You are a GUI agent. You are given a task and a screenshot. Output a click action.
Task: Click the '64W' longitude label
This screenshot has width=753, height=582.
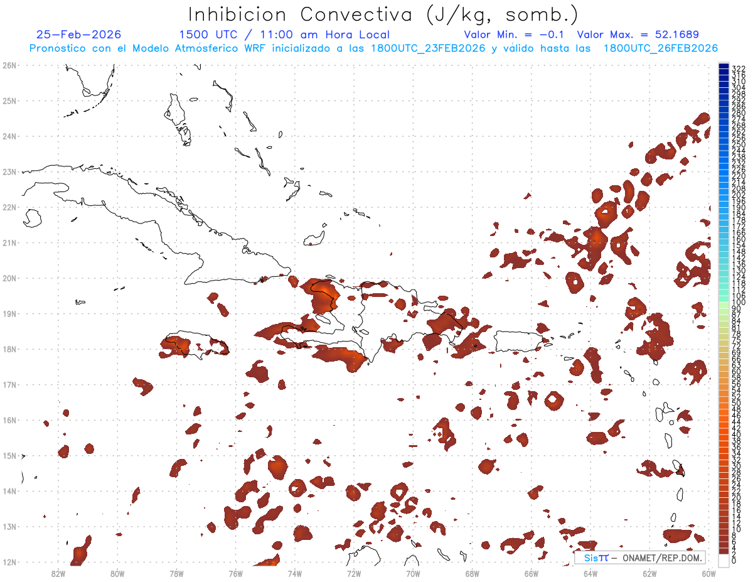(x=590, y=573)
